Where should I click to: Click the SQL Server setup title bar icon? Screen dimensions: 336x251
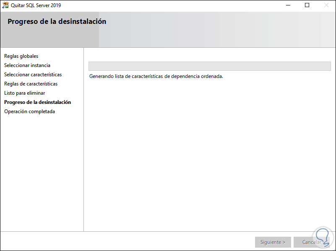(x=5, y=5)
